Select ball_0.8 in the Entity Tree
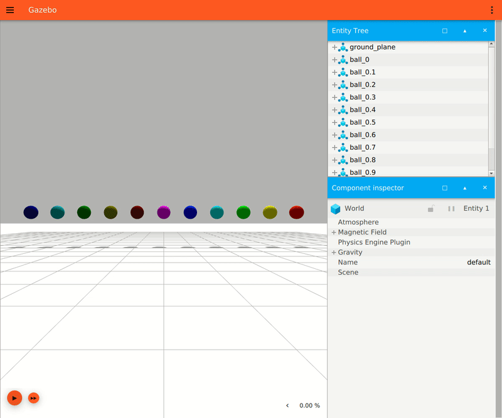The width and height of the screenshot is (502, 418). 362,160
